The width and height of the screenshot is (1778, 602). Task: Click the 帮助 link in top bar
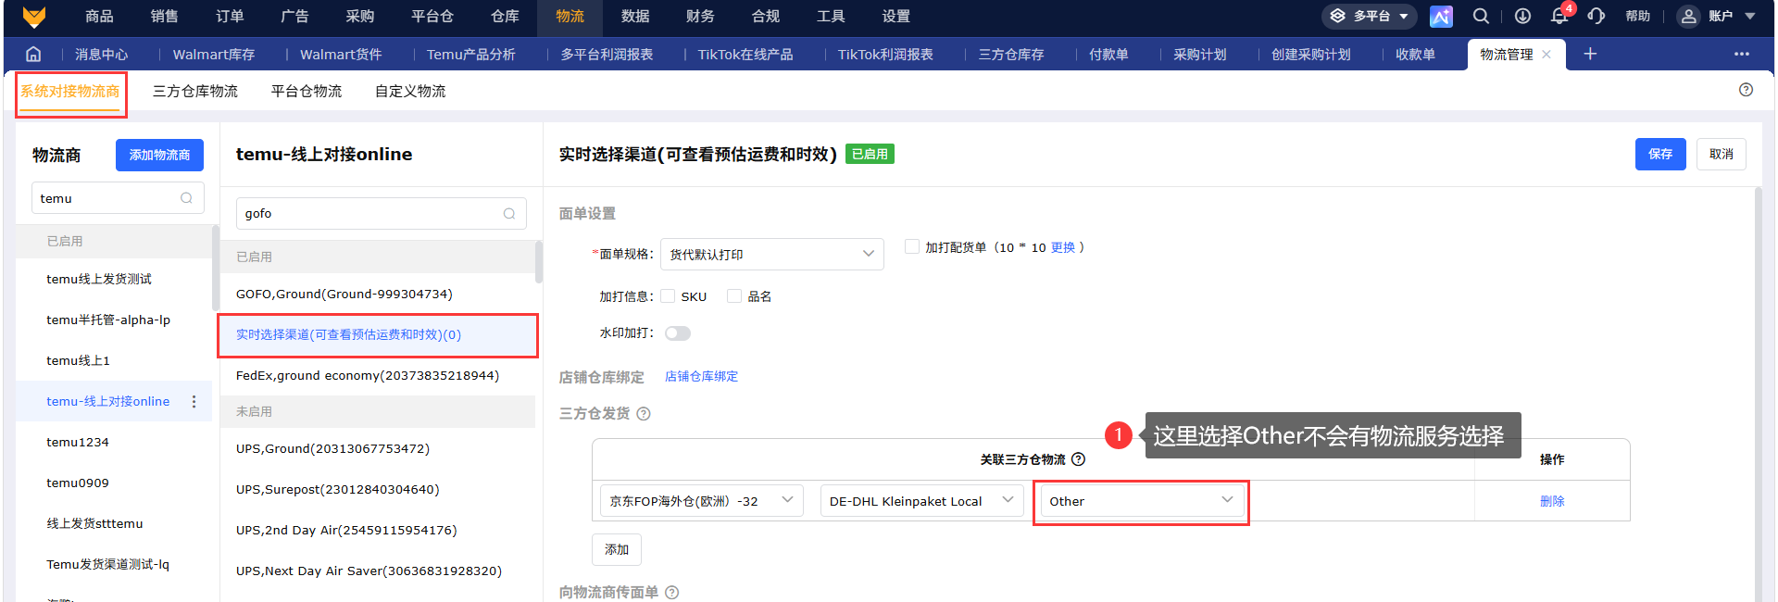tap(1637, 16)
